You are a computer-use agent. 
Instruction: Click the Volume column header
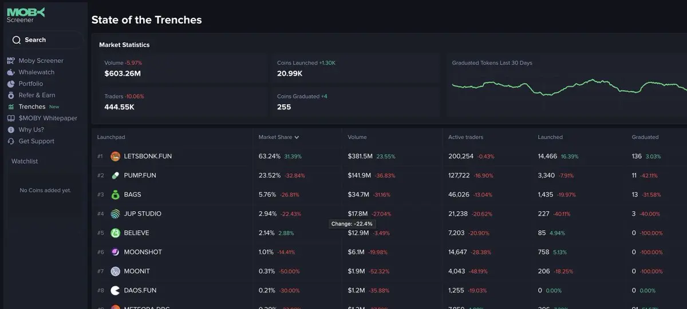[357, 137]
